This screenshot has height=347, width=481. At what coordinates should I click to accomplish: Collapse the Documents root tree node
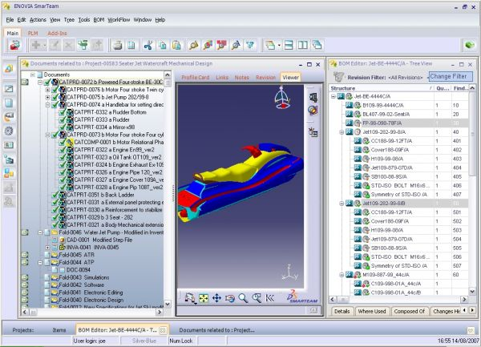point(33,75)
